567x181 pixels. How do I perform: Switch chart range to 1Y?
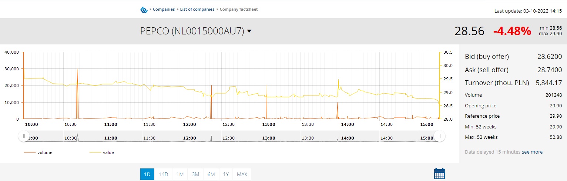226,174
